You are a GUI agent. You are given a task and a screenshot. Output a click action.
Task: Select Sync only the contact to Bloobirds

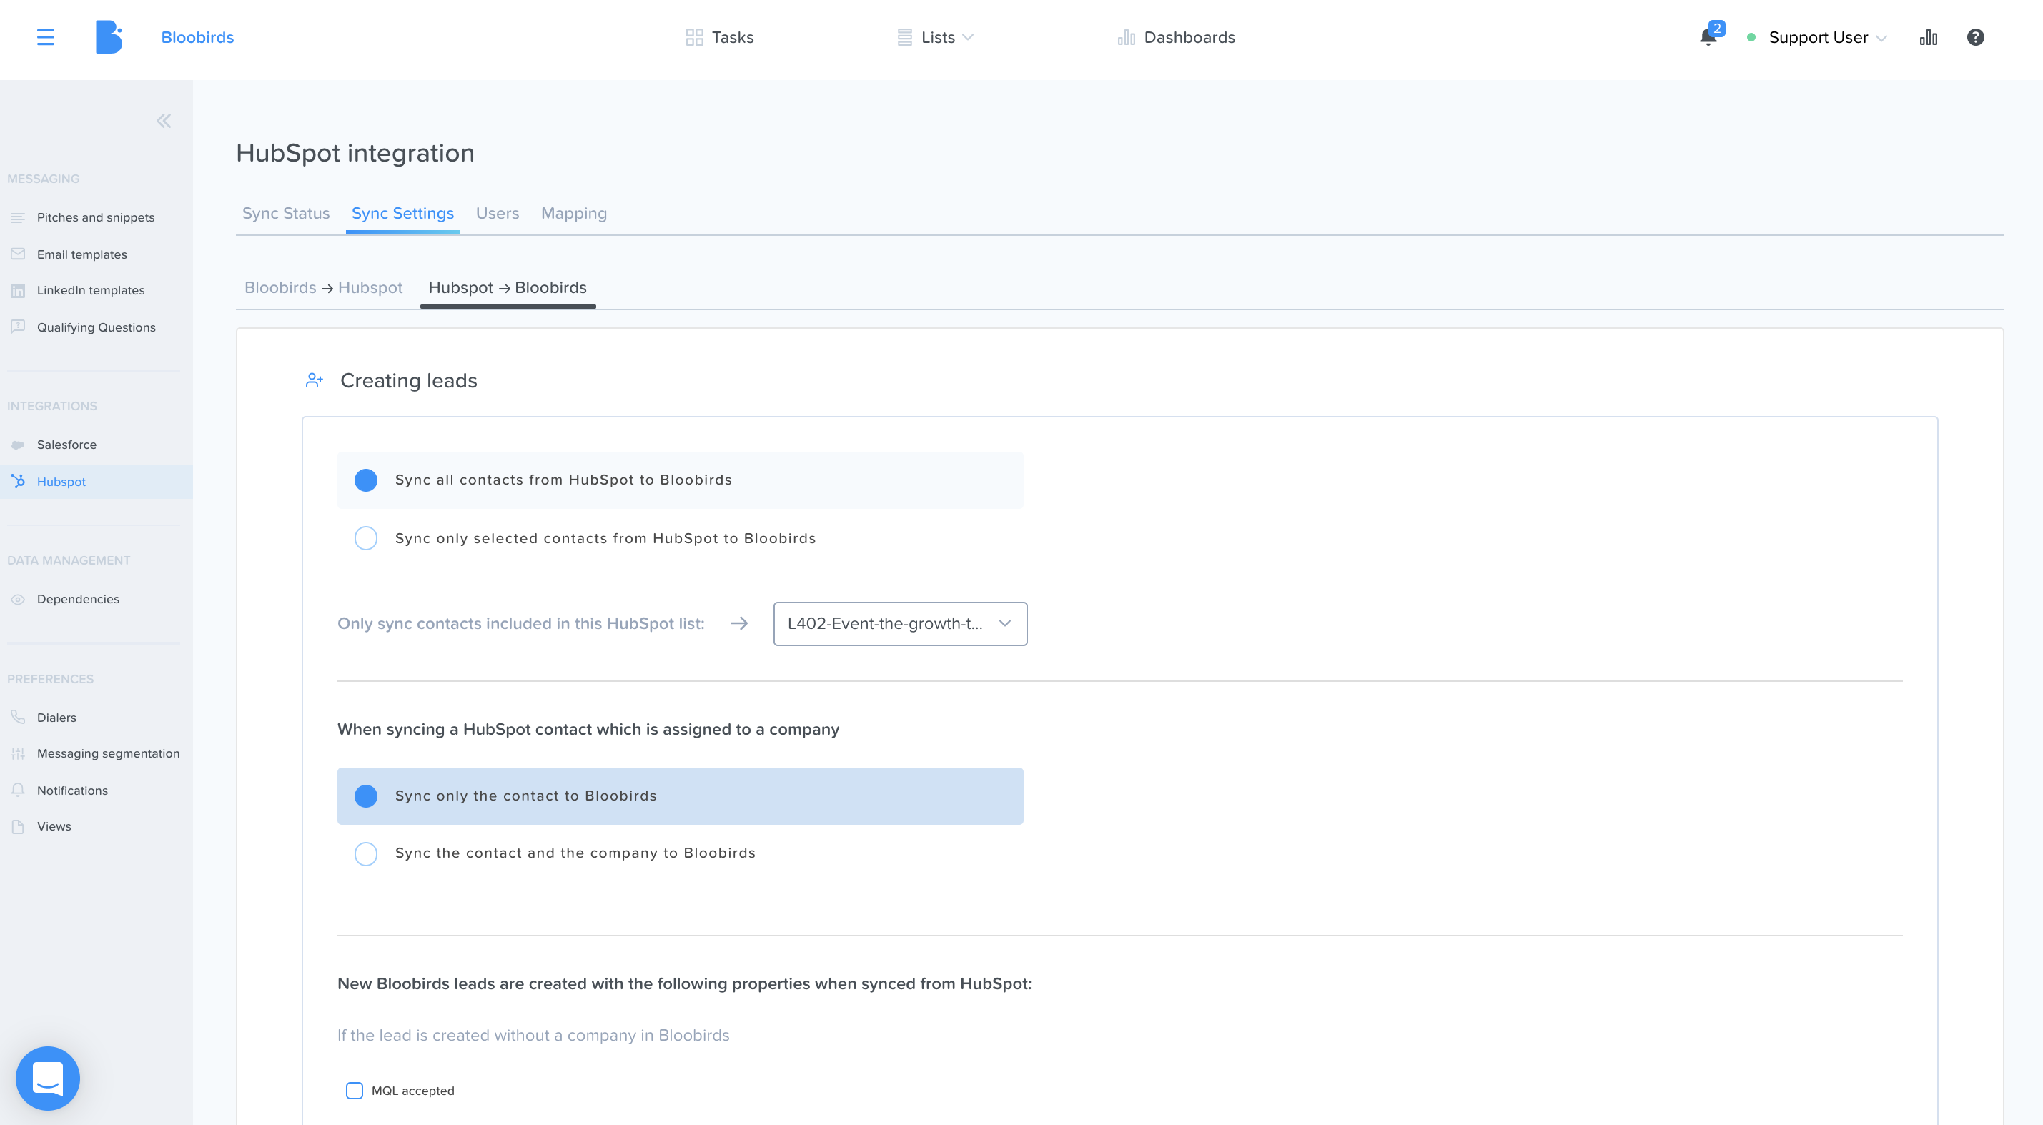(x=680, y=796)
